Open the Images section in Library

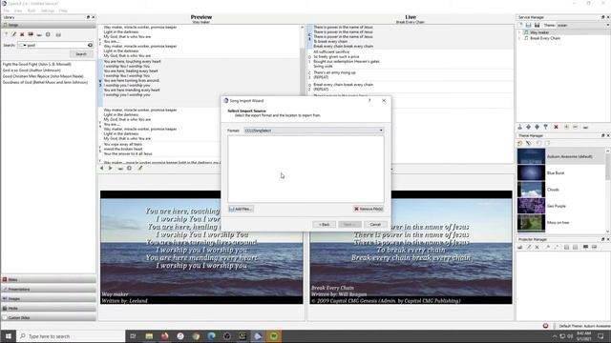[x=49, y=298]
